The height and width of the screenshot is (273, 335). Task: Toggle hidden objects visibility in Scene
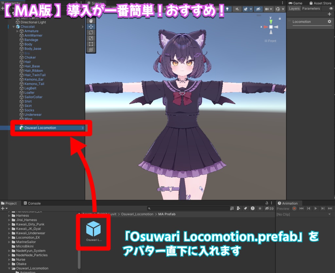[258, 9]
